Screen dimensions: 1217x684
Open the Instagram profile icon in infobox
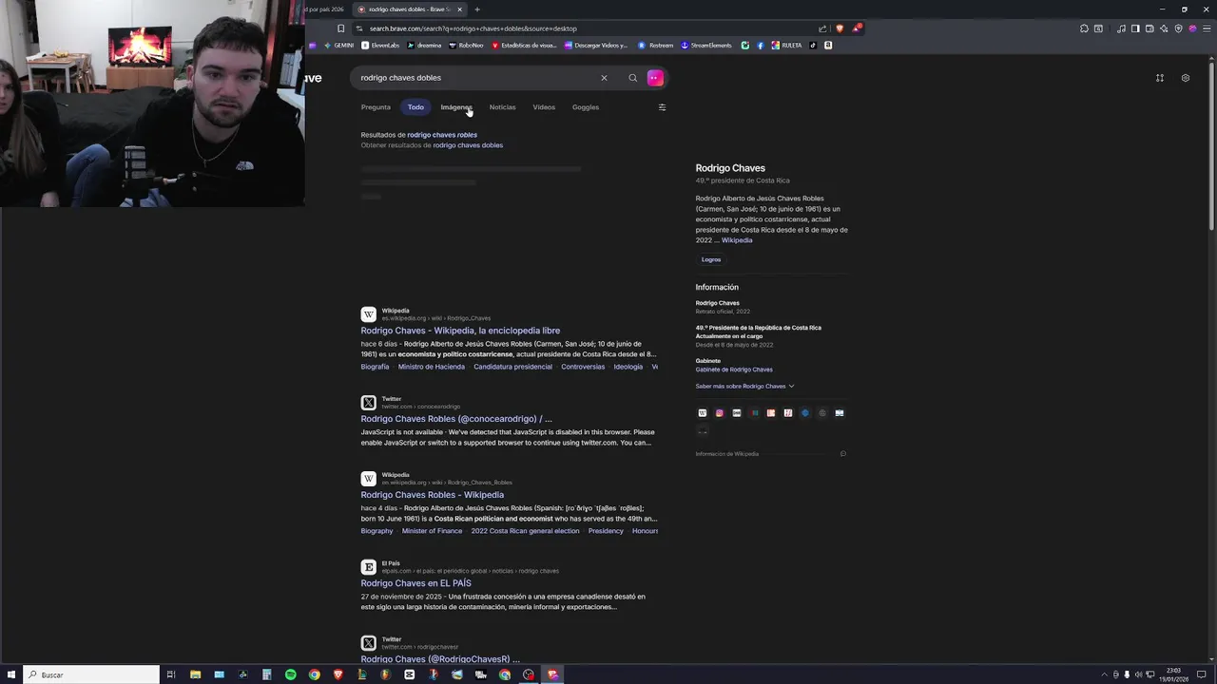(x=720, y=413)
